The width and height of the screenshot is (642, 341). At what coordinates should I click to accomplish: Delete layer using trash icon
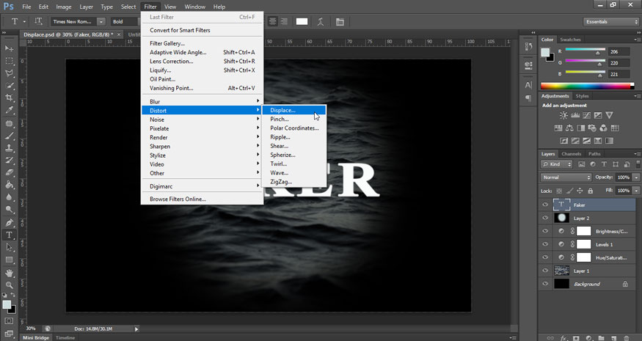click(627, 338)
